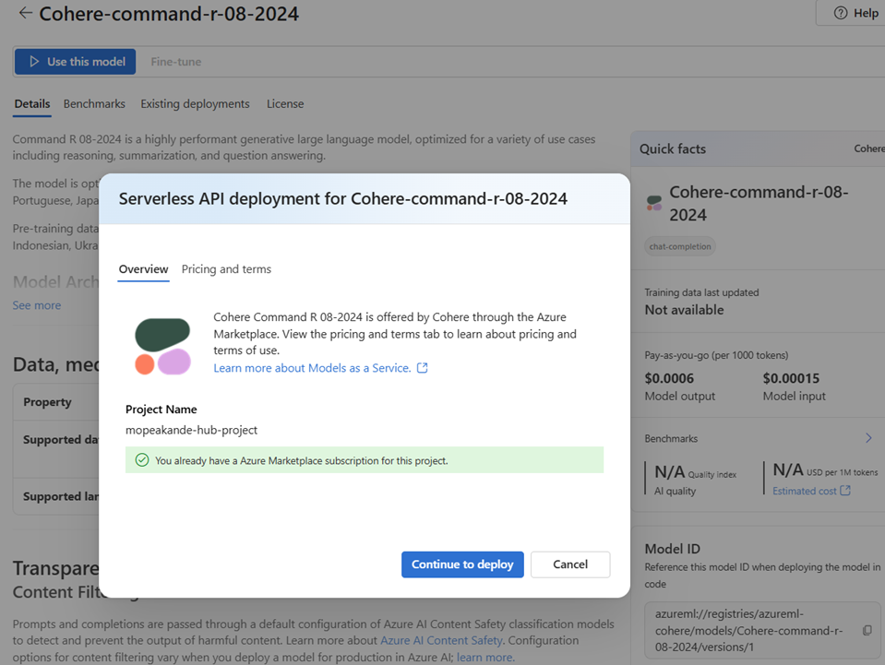Image resolution: width=885 pixels, height=665 pixels.
Task: Switch to the Details tab
Action: [32, 104]
